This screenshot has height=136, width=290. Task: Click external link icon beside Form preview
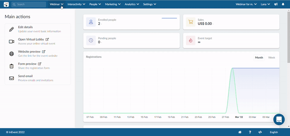(40, 64)
